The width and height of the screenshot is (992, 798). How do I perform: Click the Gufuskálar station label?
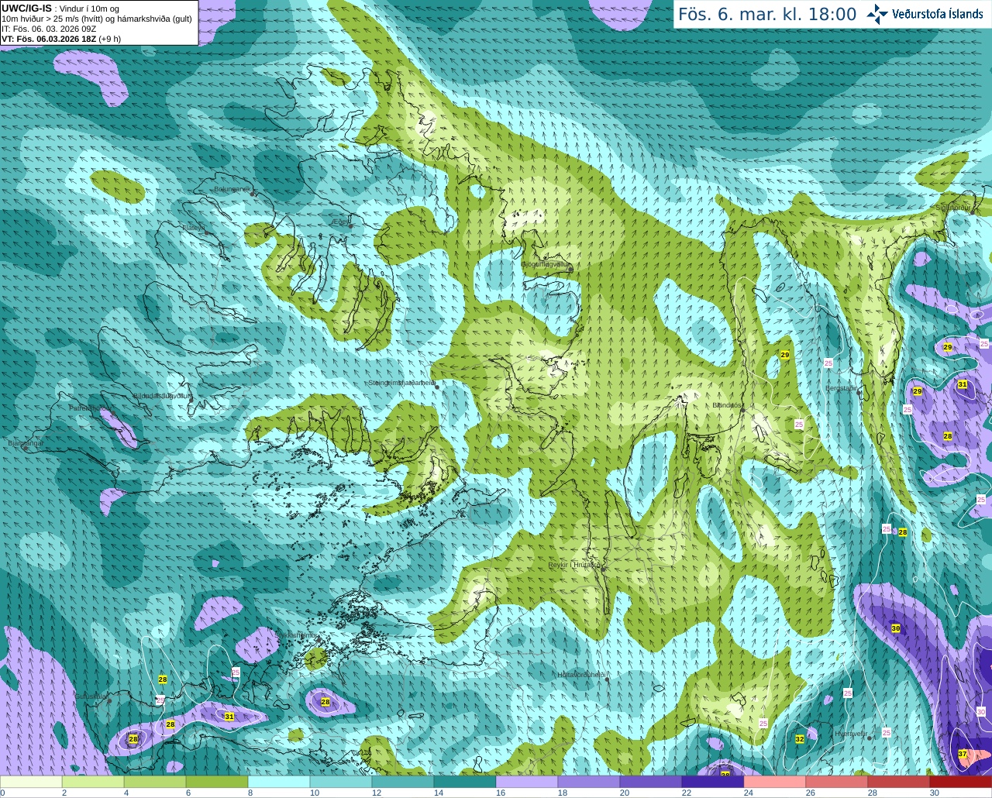coord(91,697)
